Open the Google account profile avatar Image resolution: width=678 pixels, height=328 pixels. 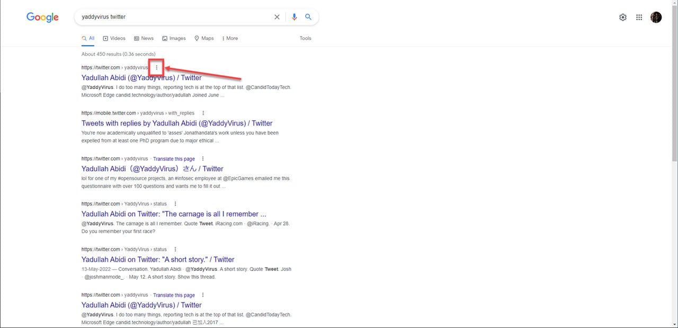(656, 17)
